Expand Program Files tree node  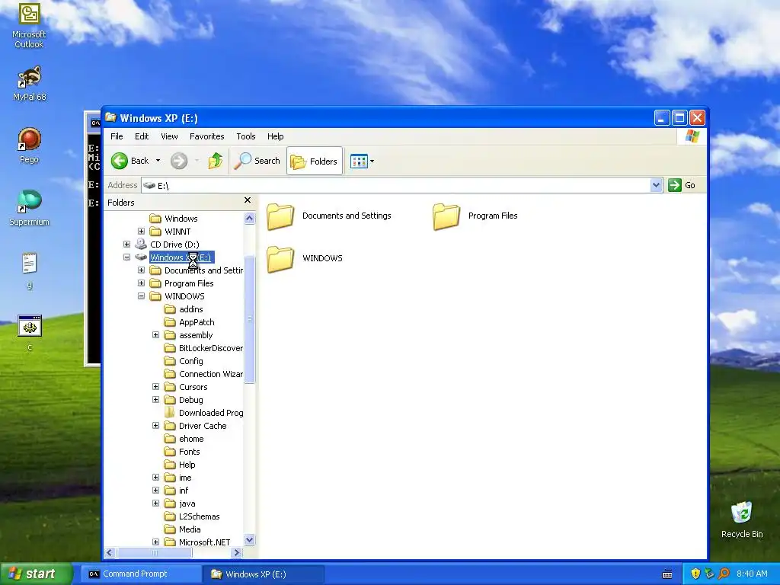point(141,283)
